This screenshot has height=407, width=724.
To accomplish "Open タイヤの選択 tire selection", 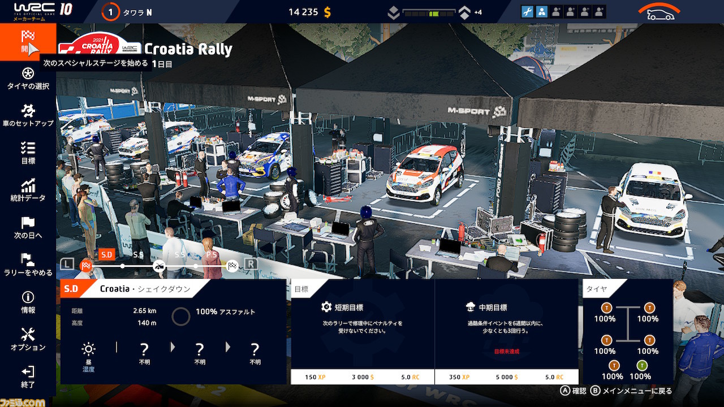I will [28, 79].
